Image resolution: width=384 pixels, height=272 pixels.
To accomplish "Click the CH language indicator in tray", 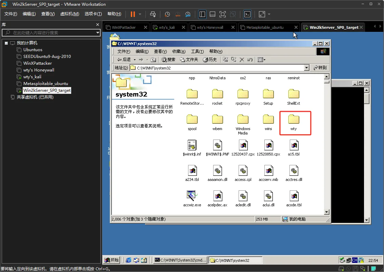I will coord(355,260).
